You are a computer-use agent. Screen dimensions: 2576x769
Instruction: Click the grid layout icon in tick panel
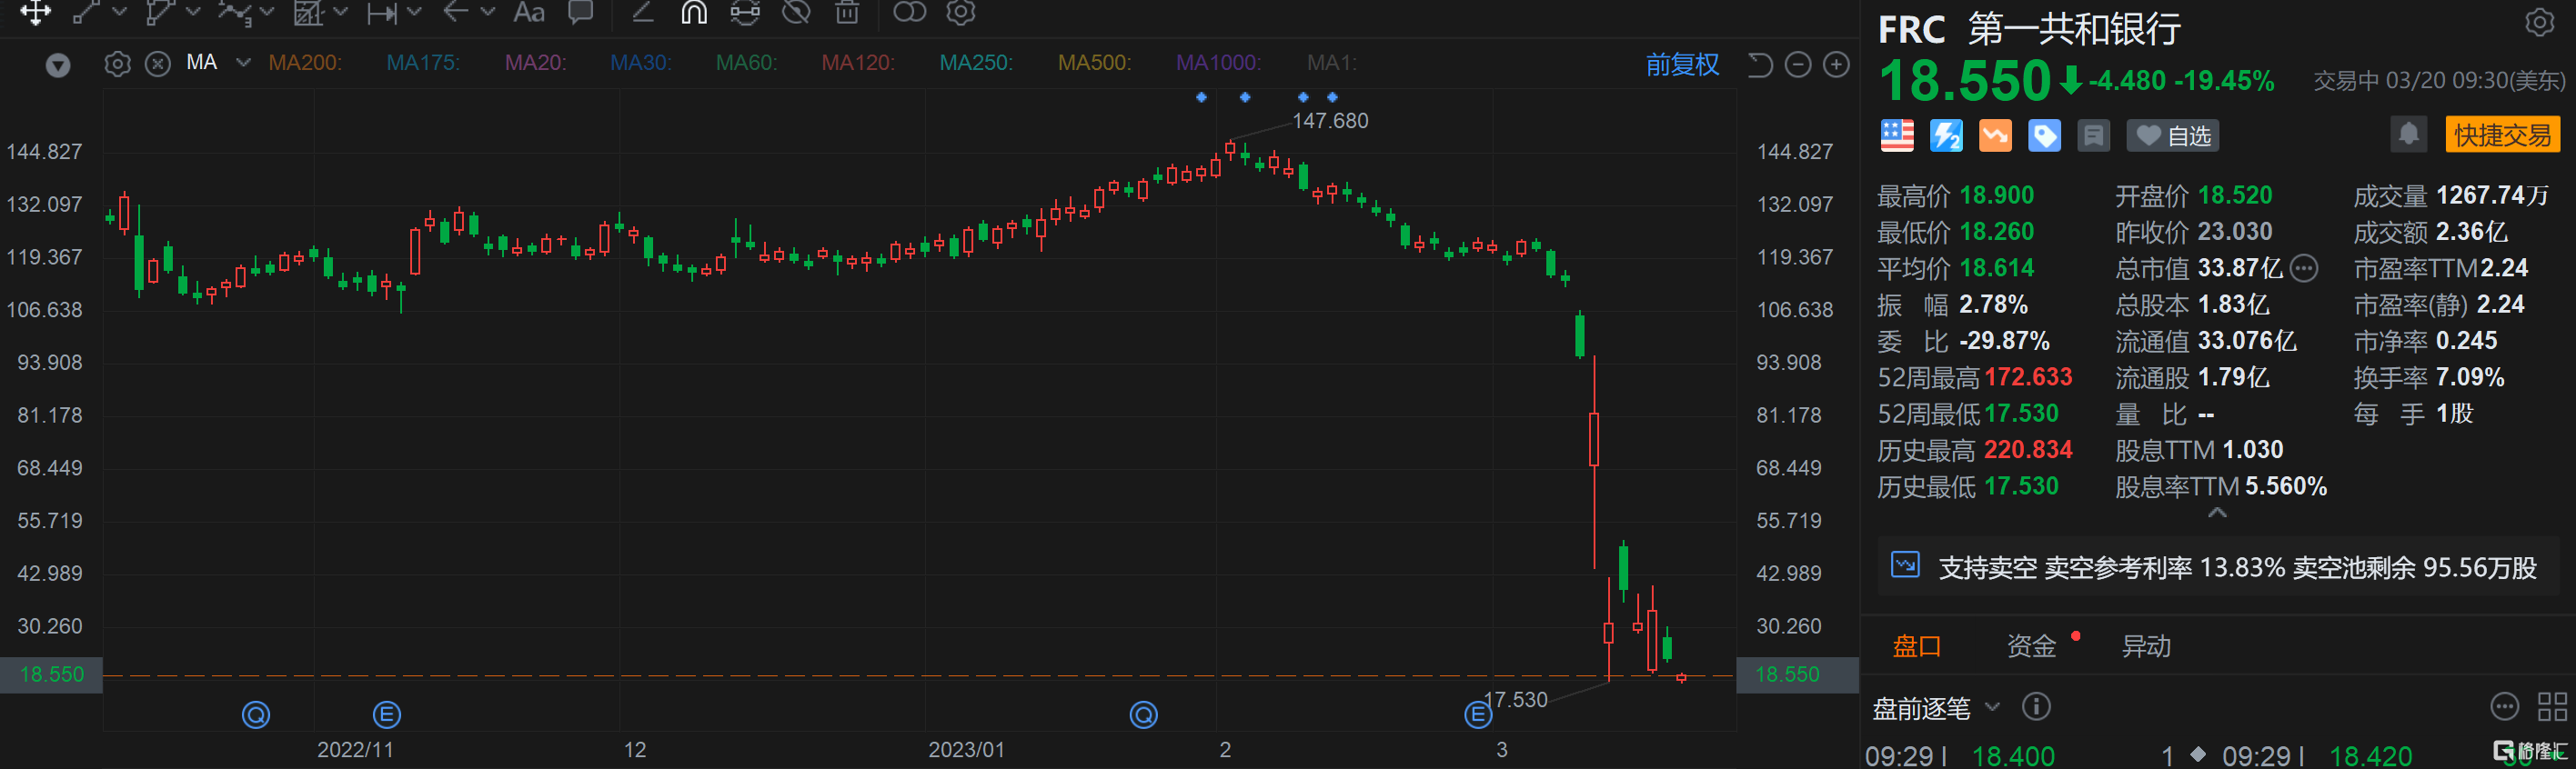(2553, 707)
